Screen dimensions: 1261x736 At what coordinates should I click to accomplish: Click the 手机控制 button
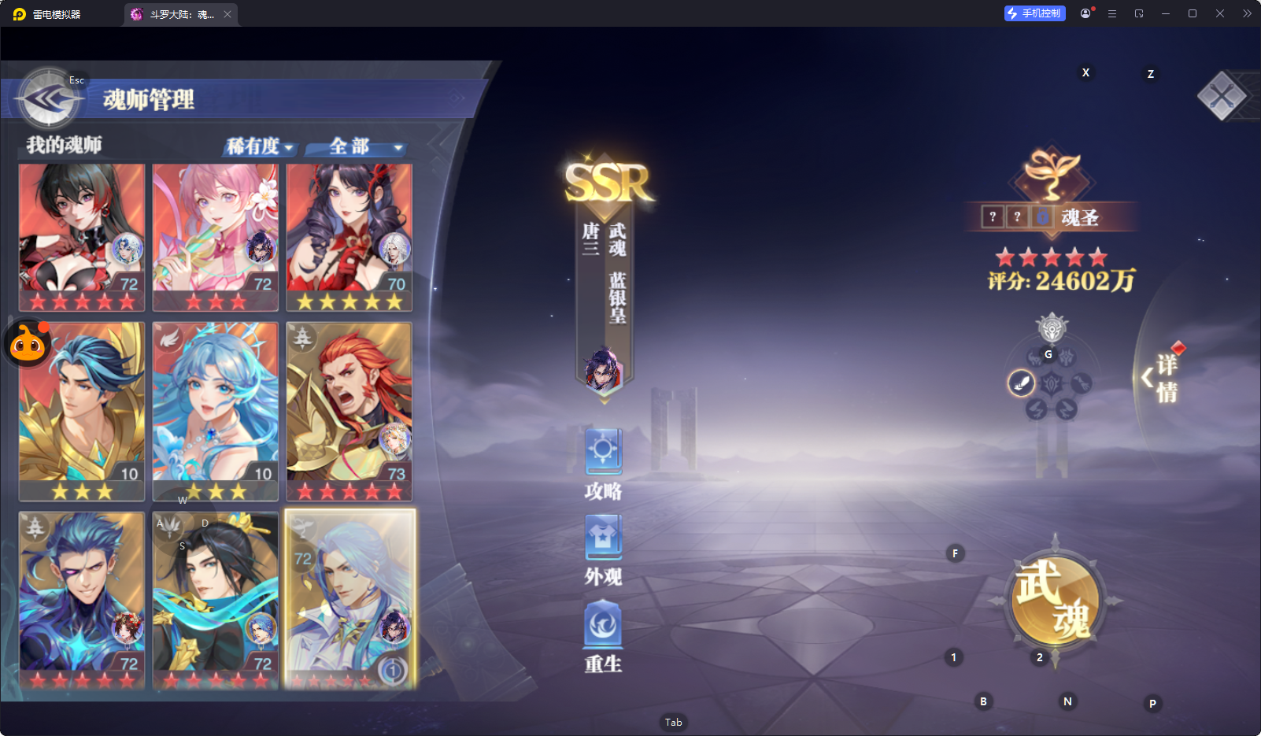click(x=1035, y=13)
